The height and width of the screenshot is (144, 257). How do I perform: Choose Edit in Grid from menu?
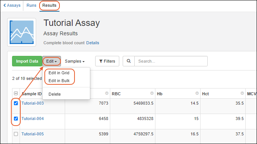tap(59, 73)
